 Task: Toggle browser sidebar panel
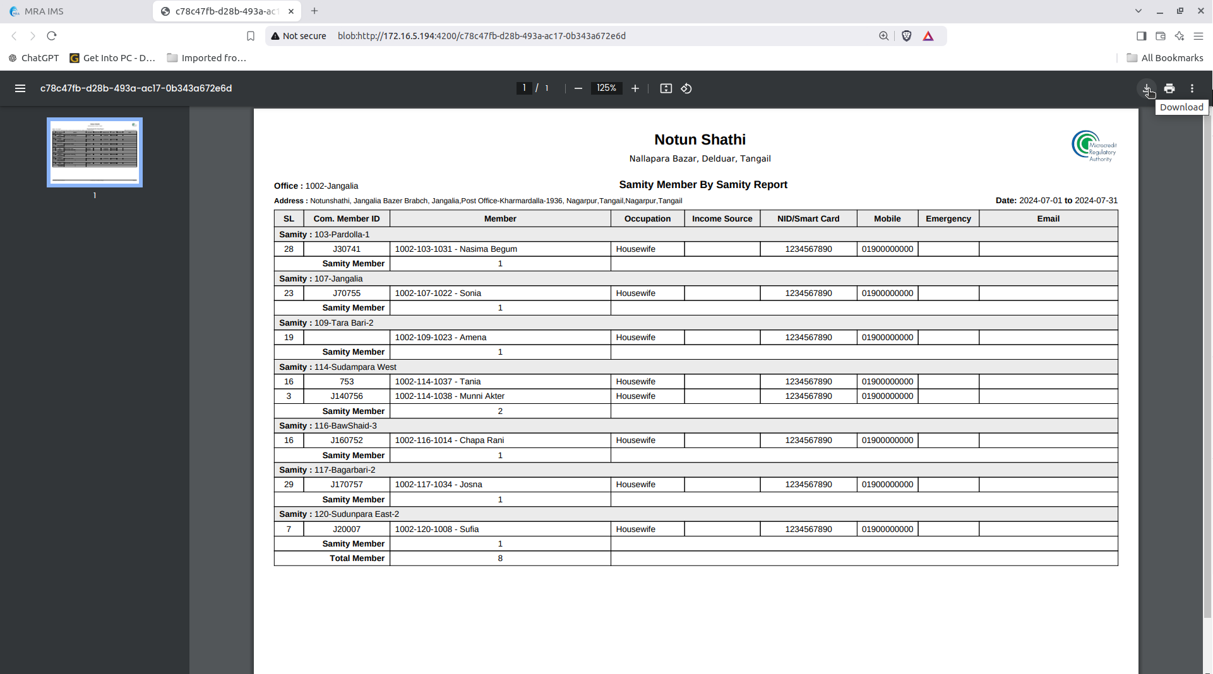[1141, 36]
